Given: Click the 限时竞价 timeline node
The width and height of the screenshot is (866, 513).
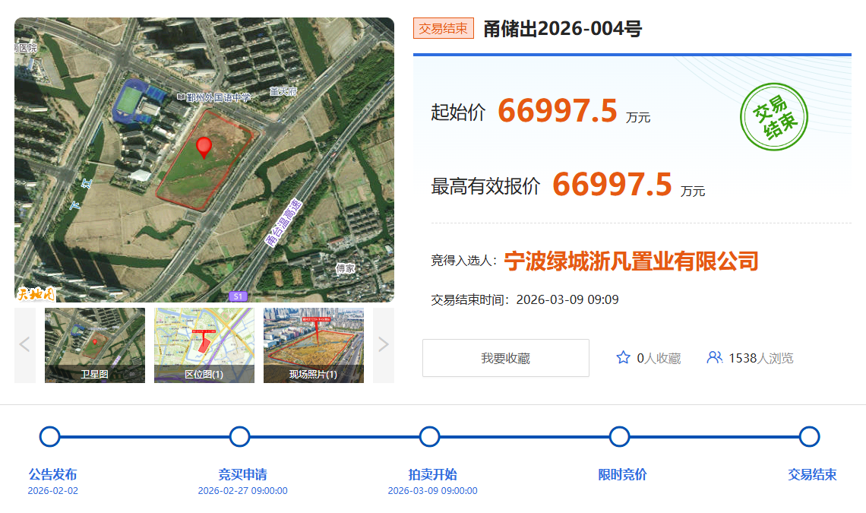Looking at the screenshot, I should pos(620,437).
